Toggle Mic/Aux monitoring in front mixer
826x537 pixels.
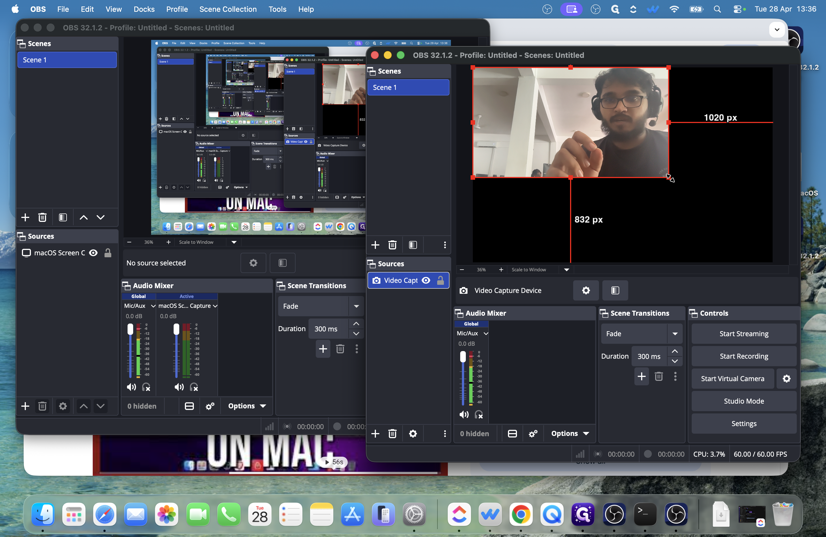coord(479,415)
